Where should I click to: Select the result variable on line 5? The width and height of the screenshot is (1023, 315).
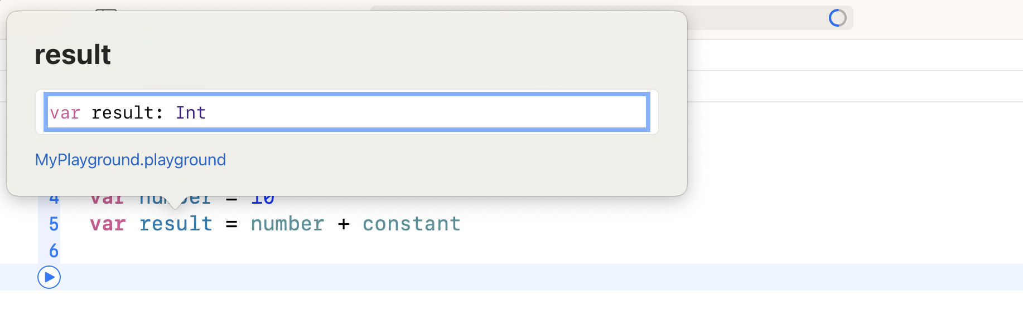pyautogui.click(x=176, y=224)
